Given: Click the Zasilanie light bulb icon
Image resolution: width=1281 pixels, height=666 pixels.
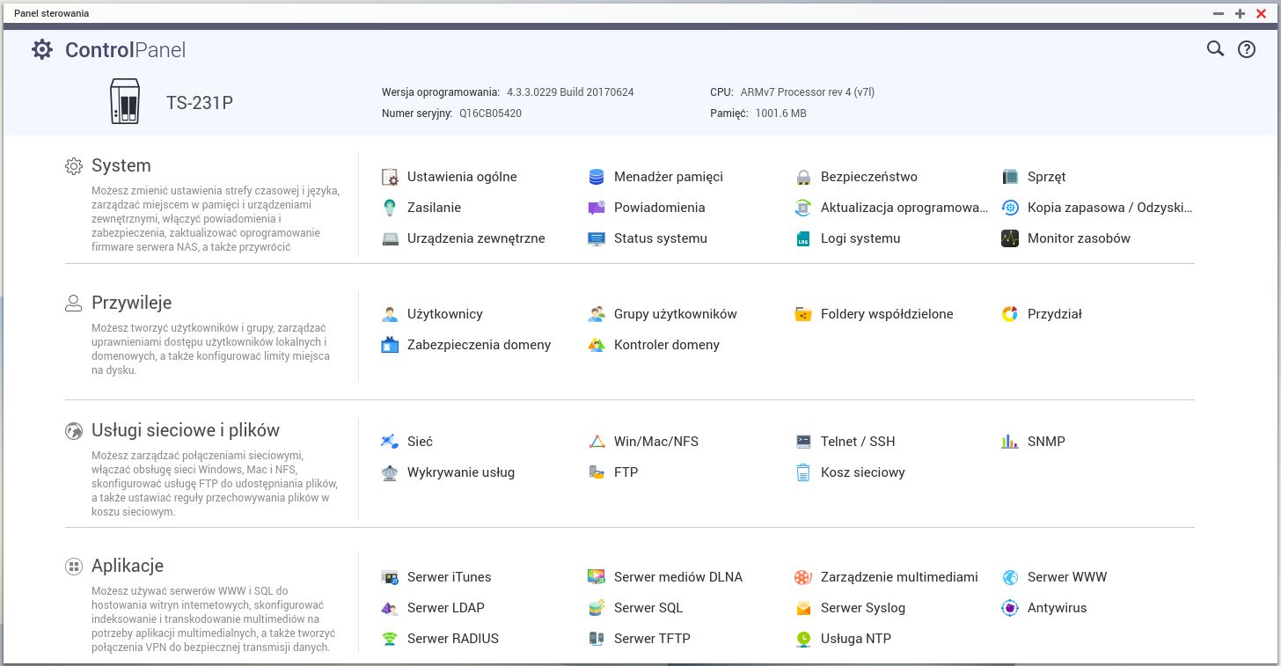Looking at the screenshot, I should pyautogui.click(x=390, y=208).
